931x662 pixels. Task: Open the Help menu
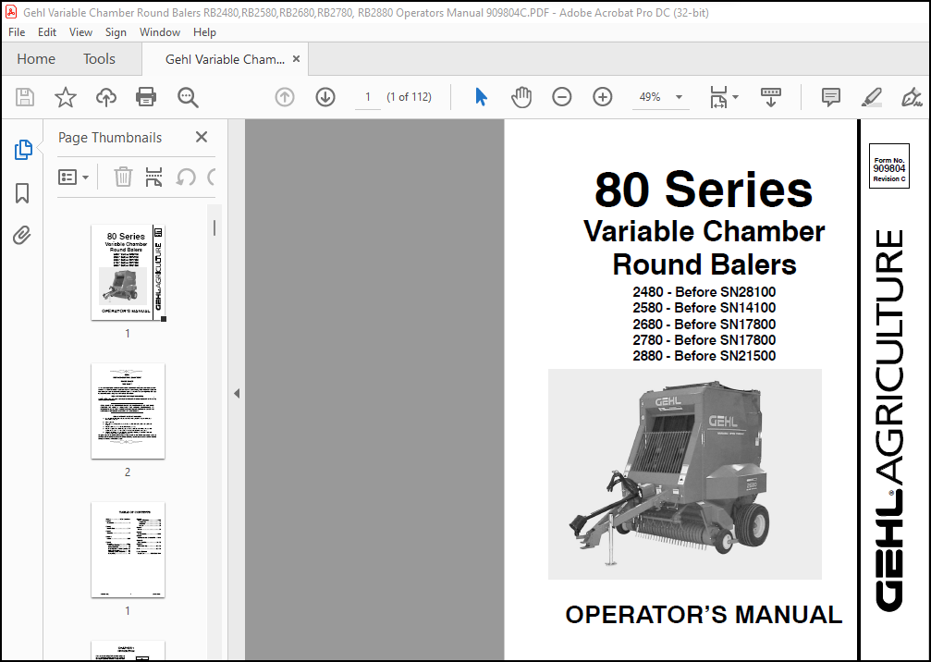(204, 32)
